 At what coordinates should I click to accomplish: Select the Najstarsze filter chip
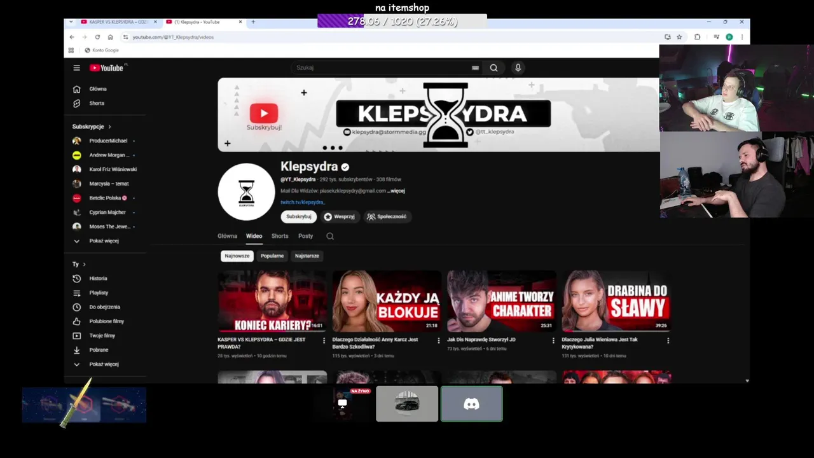(307, 256)
